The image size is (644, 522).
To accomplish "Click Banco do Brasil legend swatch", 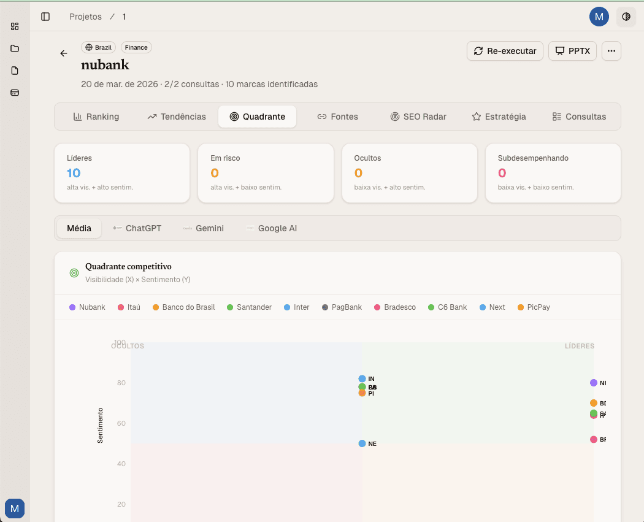I will 156,307.
